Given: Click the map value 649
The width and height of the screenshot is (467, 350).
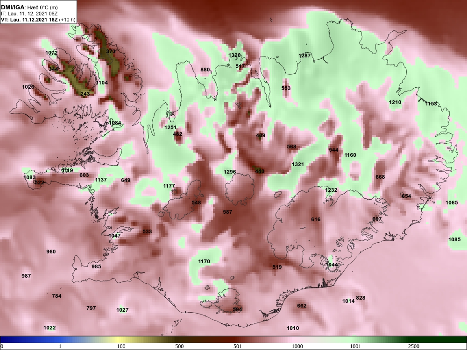Looking at the screenshot, I should click(x=126, y=180).
